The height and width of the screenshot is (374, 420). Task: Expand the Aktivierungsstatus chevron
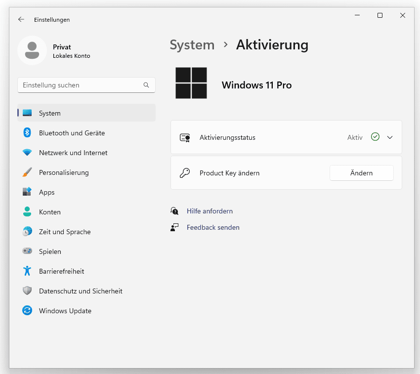point(390,137)
